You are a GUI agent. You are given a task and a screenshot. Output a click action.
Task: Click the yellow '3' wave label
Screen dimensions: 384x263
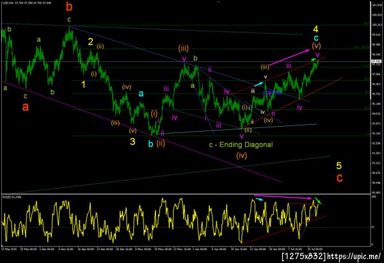click(x=132, y=141)
